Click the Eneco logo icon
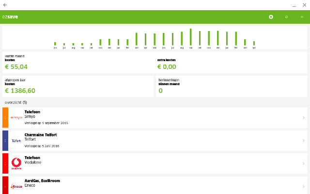 [16, 185]
